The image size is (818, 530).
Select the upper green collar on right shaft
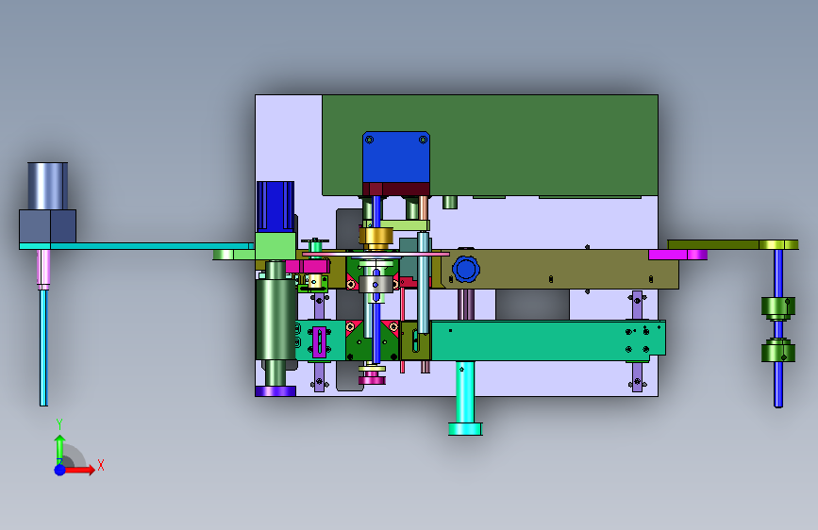778,307
